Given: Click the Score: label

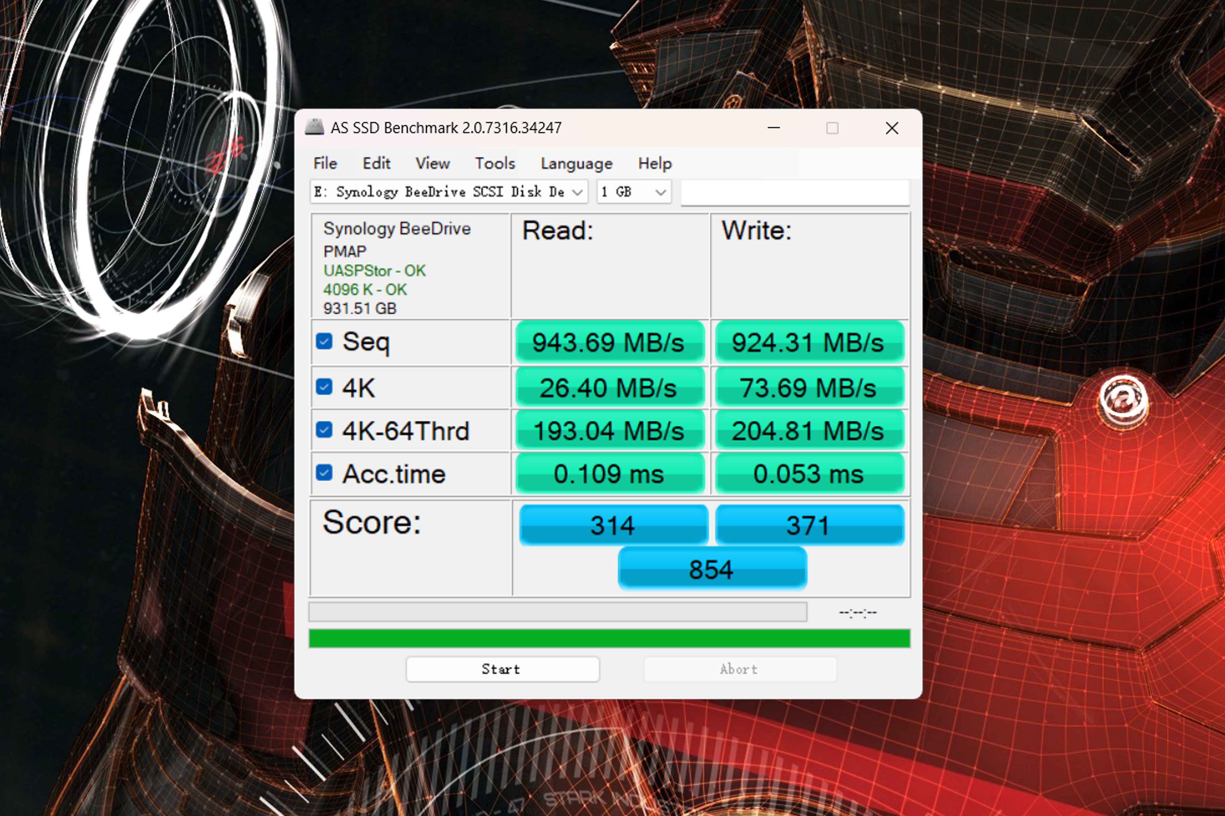Looking at the screenshot, I should point(372,522).
